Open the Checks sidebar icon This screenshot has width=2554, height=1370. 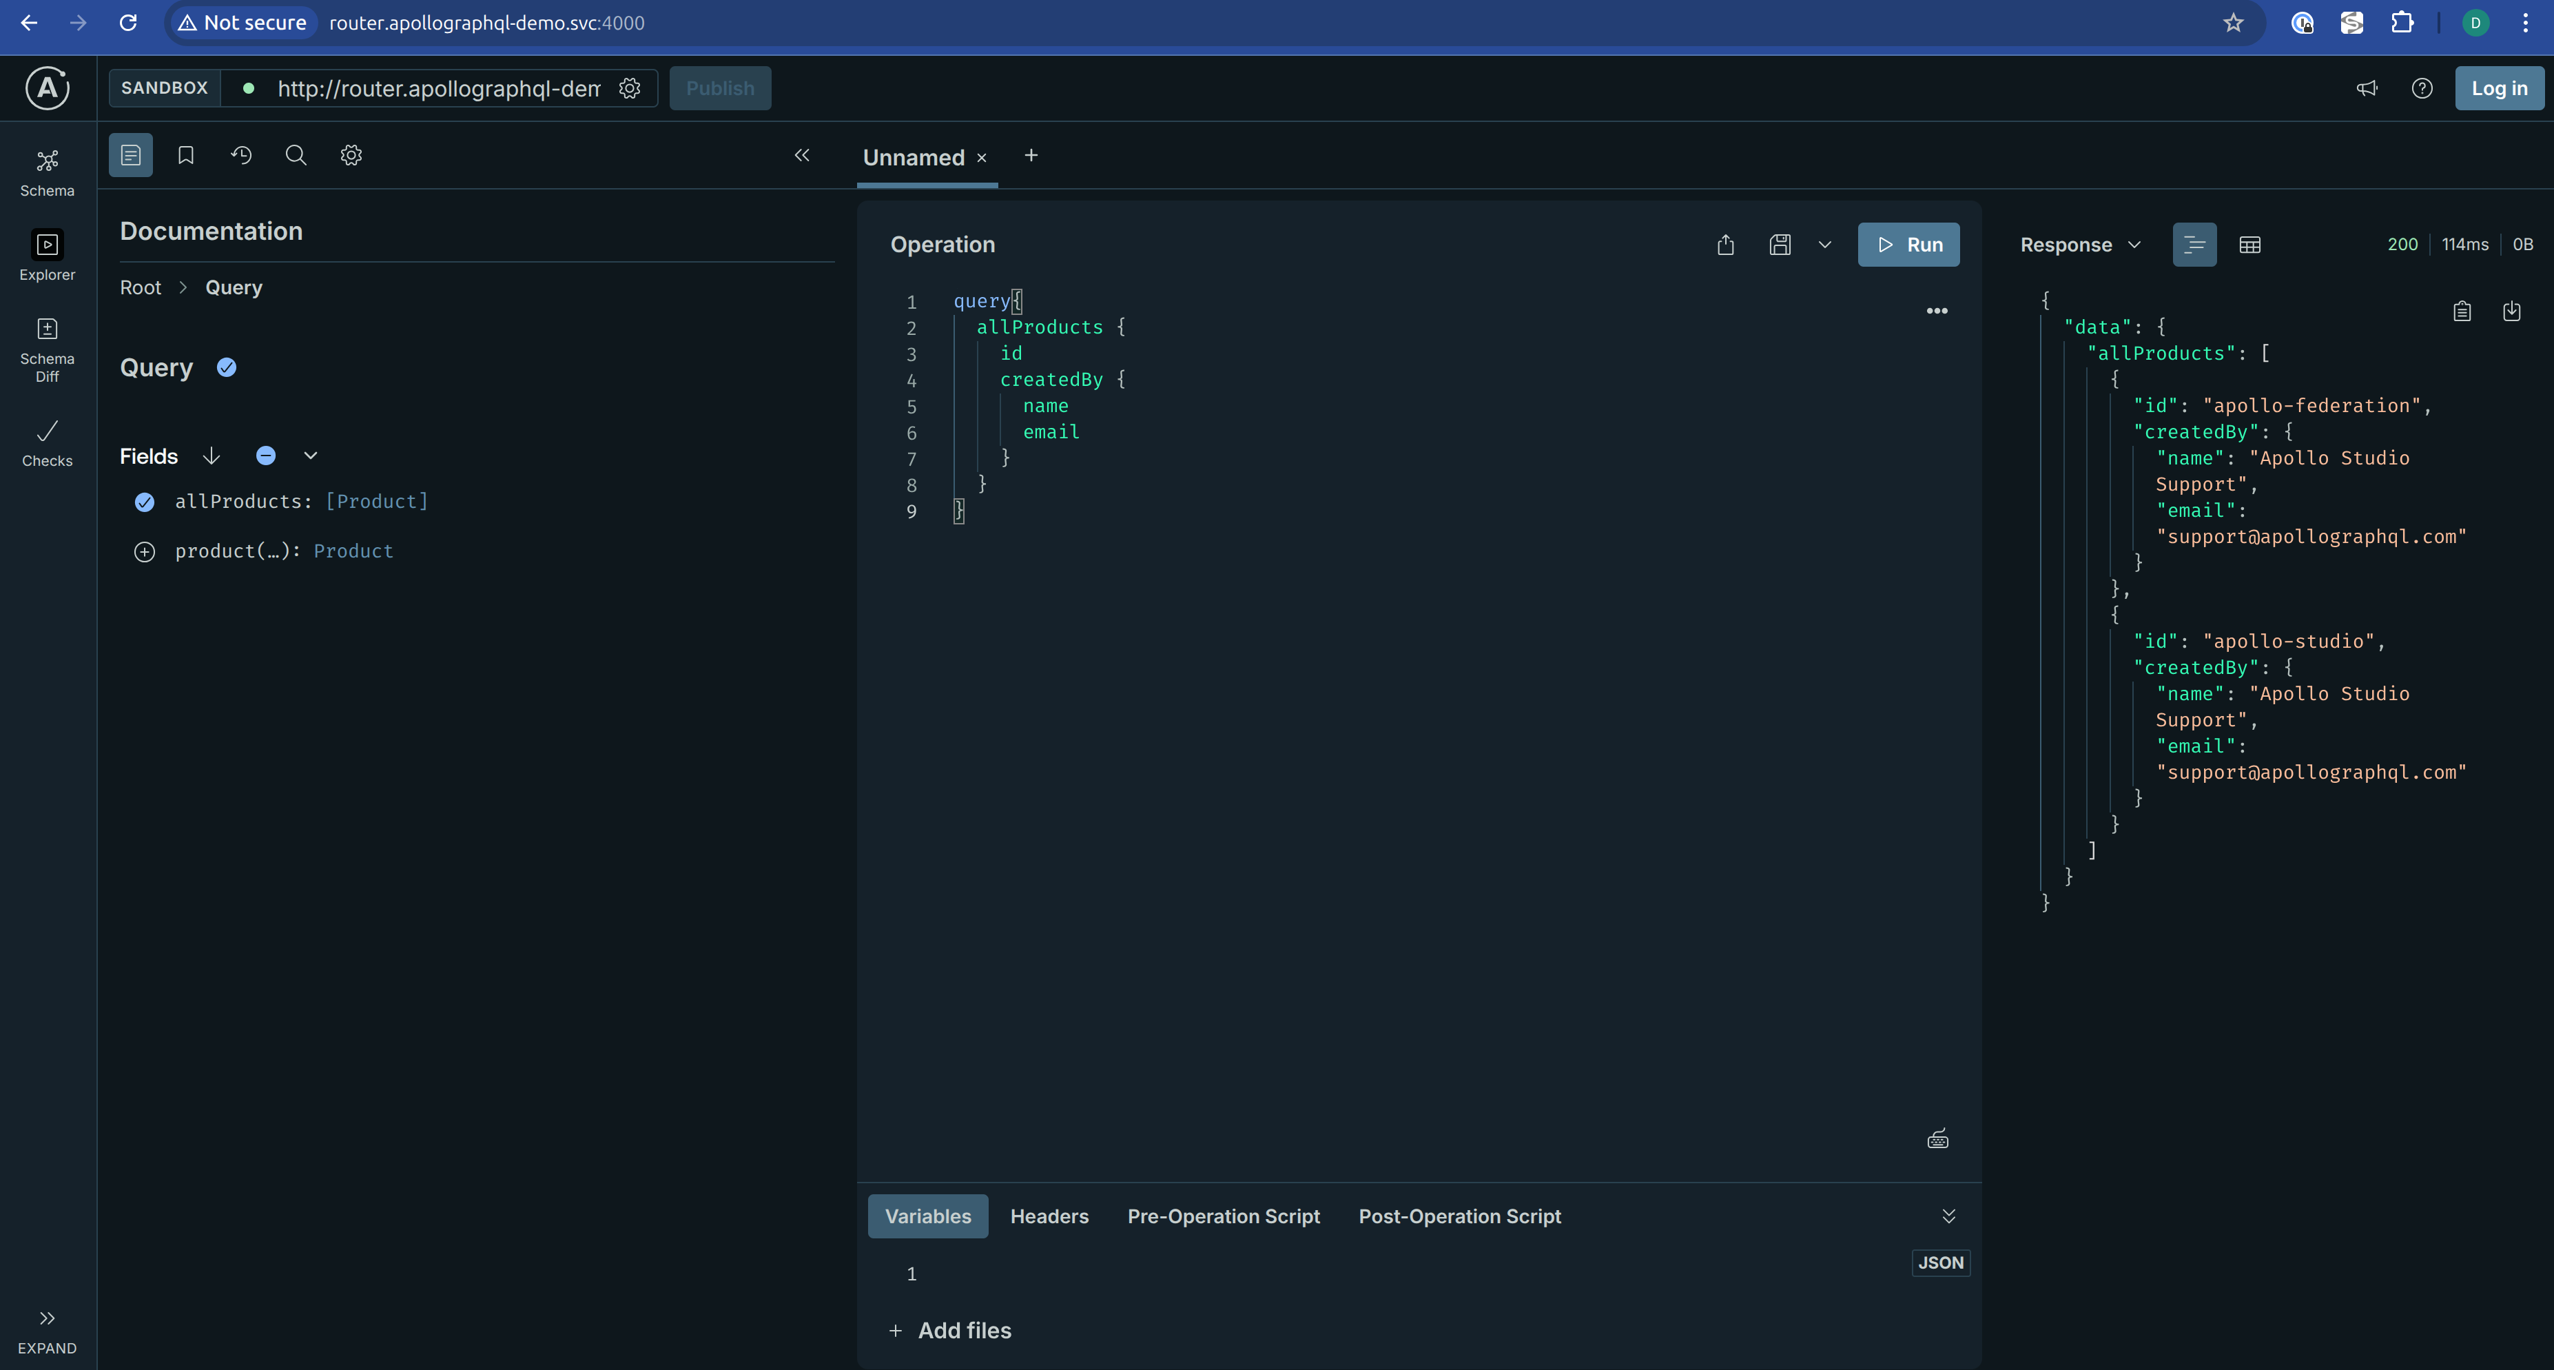coord(47,442)
